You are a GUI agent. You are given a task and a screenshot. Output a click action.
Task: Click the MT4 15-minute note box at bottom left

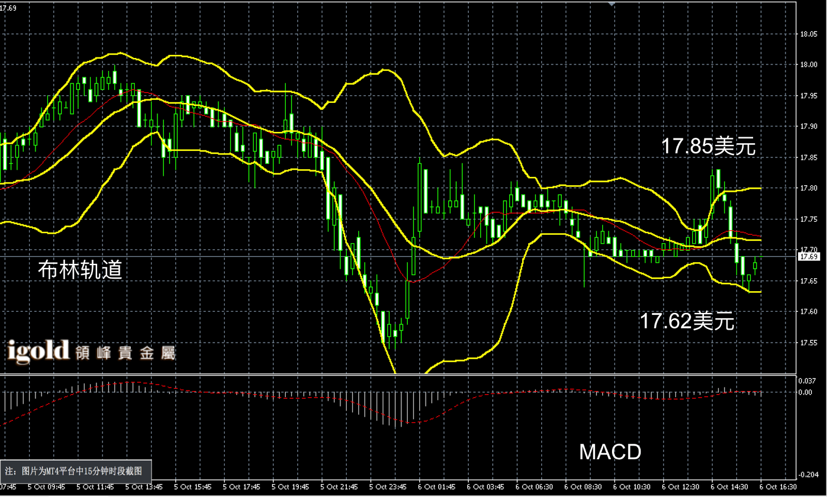click(x=76, y=471)
